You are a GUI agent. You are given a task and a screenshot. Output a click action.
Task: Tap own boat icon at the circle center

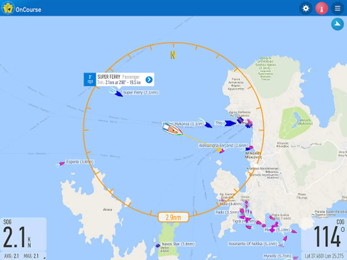173,129
